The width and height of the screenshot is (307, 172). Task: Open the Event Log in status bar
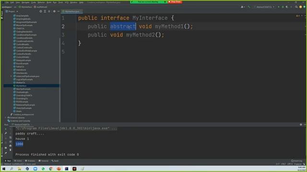(x=296, y=161)
